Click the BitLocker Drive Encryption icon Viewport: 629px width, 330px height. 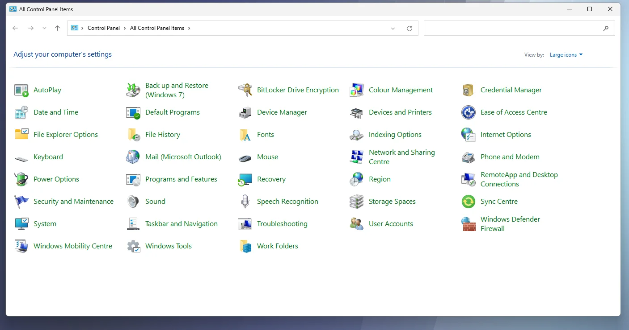[245, 90]
